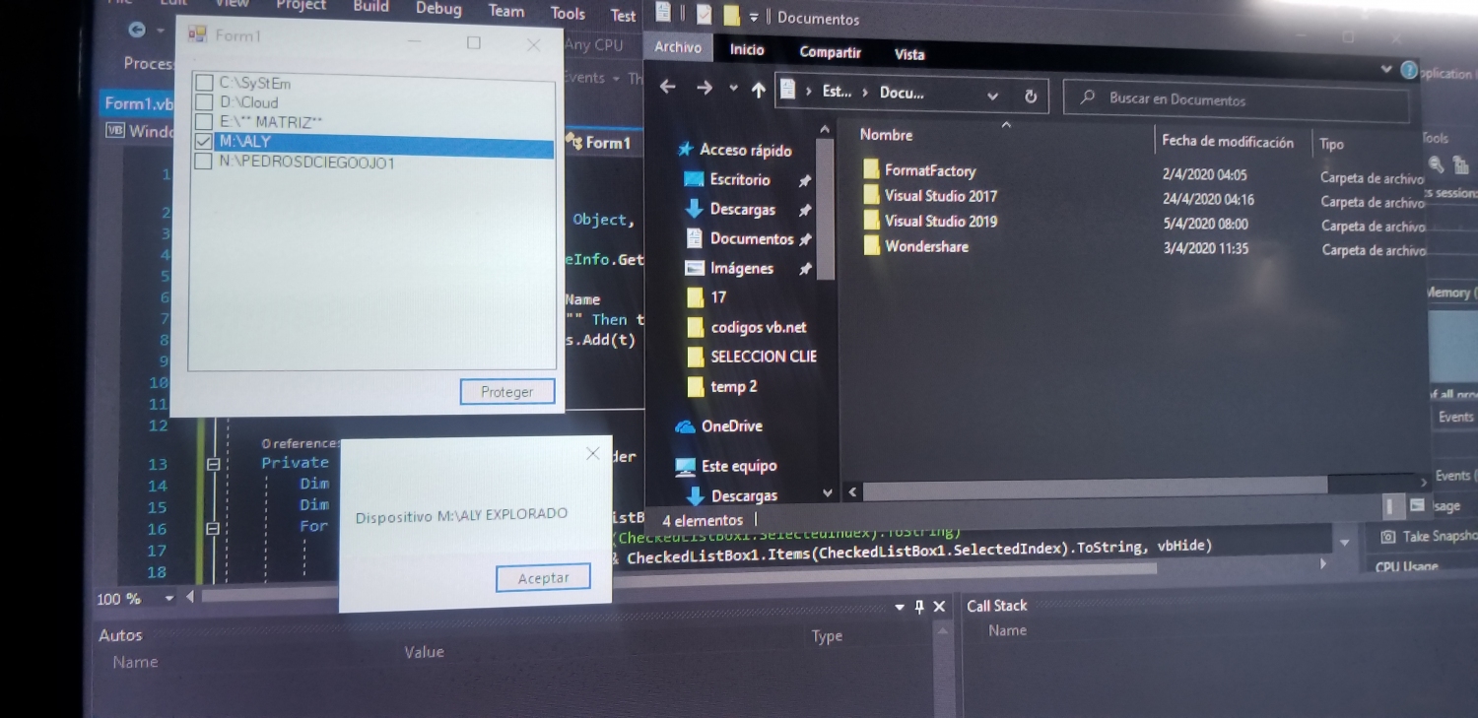Open the Any CPU platform dropdown
The height and width of the screenshot is (718, 1478).
[x=595, y=44]
